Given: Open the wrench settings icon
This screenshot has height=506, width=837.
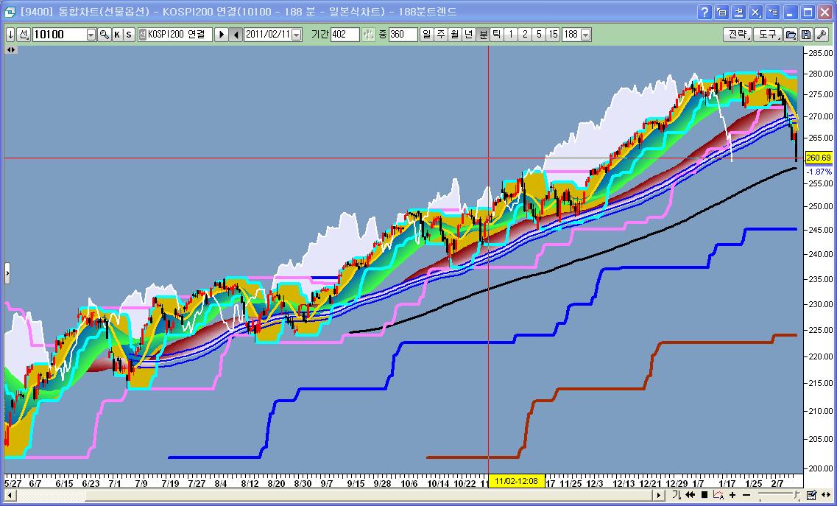Looking at the screenshot, I should pos(822,35).
